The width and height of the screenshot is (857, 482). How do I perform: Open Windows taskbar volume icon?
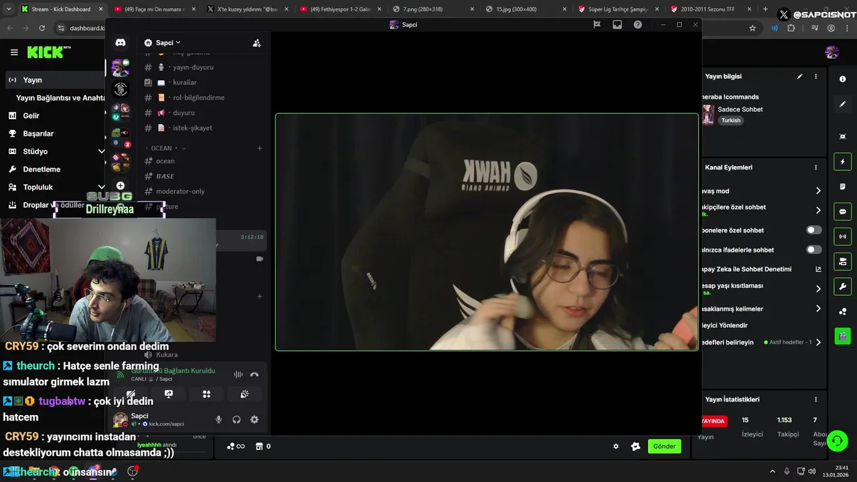(811, 471)
